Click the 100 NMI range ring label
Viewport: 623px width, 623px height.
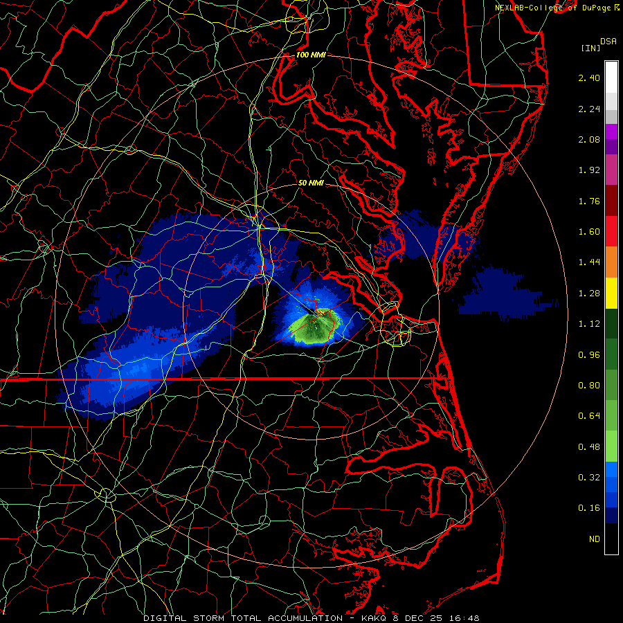[311, 55]
